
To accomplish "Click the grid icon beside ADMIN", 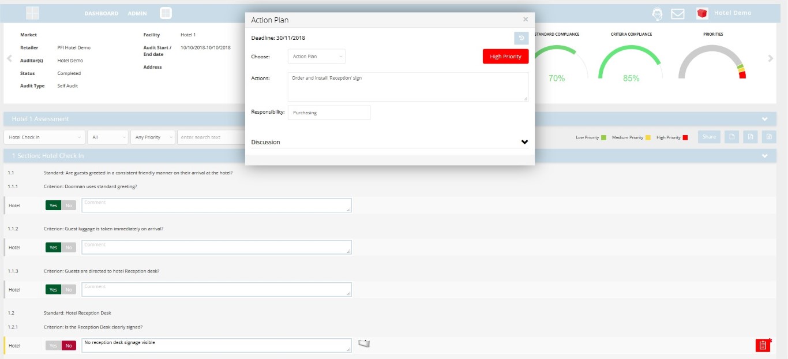I will pyautogui.click(x=166, y=13).
